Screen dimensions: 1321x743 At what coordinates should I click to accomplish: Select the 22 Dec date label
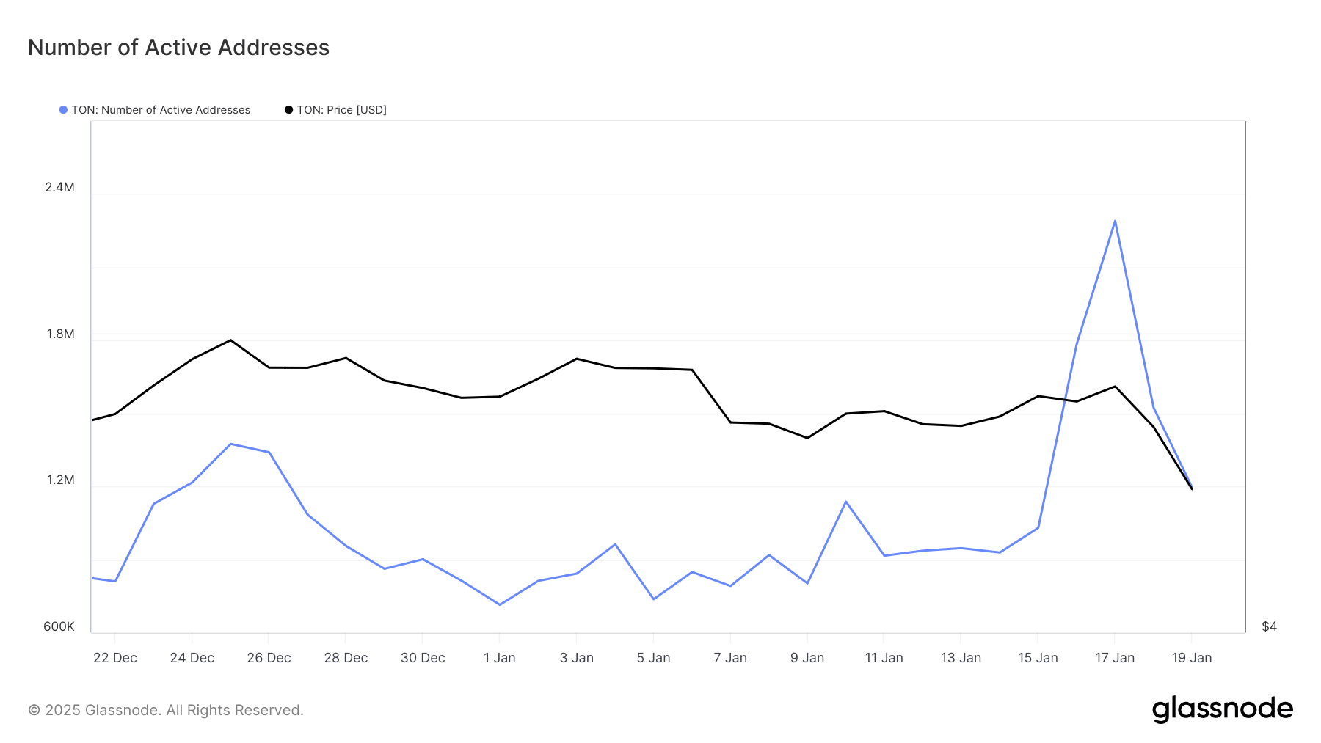click(x=115, y=658)
